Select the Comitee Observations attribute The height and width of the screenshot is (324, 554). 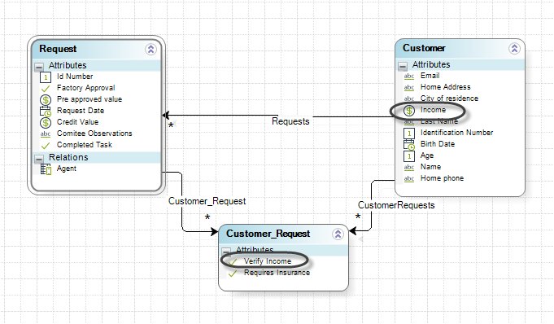click(x=94, y=134)
